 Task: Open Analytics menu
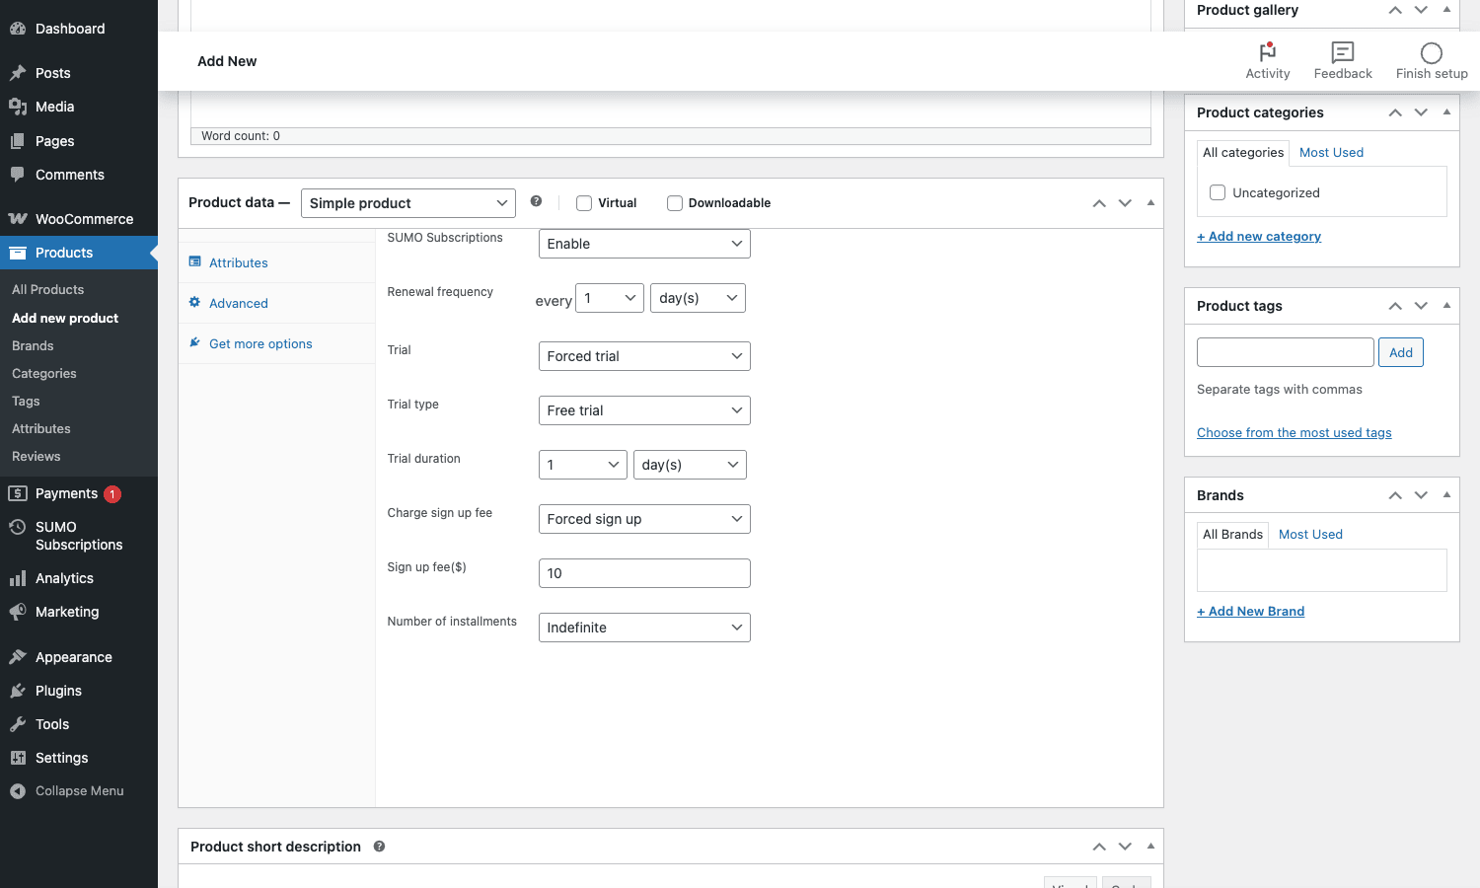tap(79, 578)
